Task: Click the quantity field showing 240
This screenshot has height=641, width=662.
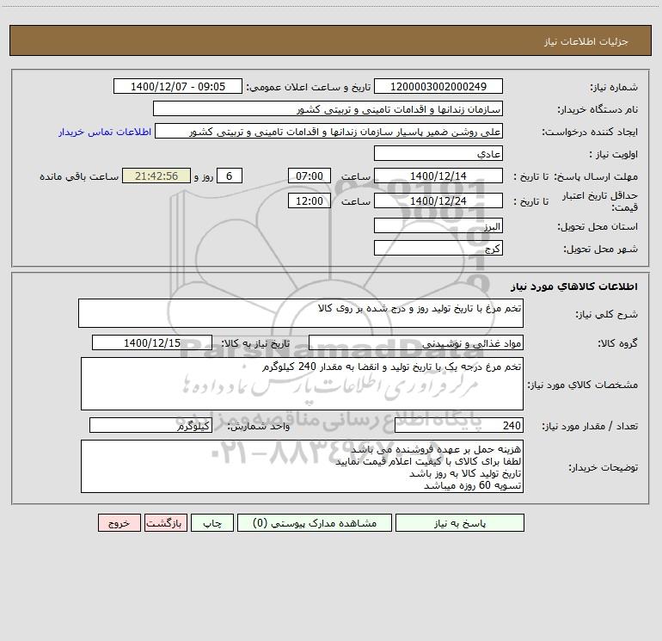Action: [459, 426]
